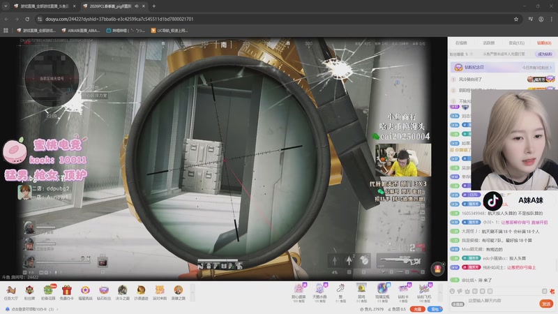Open the 钻石粉丝 diamond icon

point(103,292)
